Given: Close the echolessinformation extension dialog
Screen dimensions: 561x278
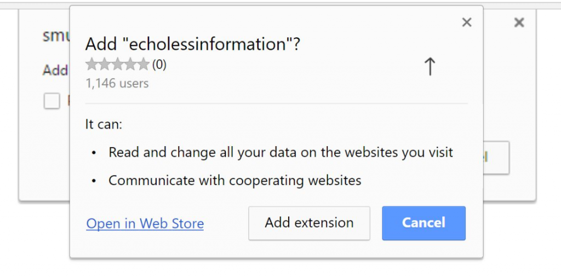Looking at the screenshot, I should 467,22.
